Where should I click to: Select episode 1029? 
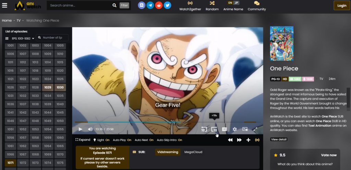(x=48, y=87)
